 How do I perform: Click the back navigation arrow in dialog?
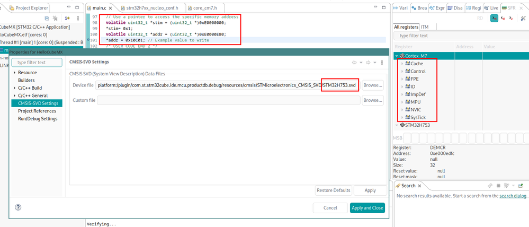pos(354,63)
